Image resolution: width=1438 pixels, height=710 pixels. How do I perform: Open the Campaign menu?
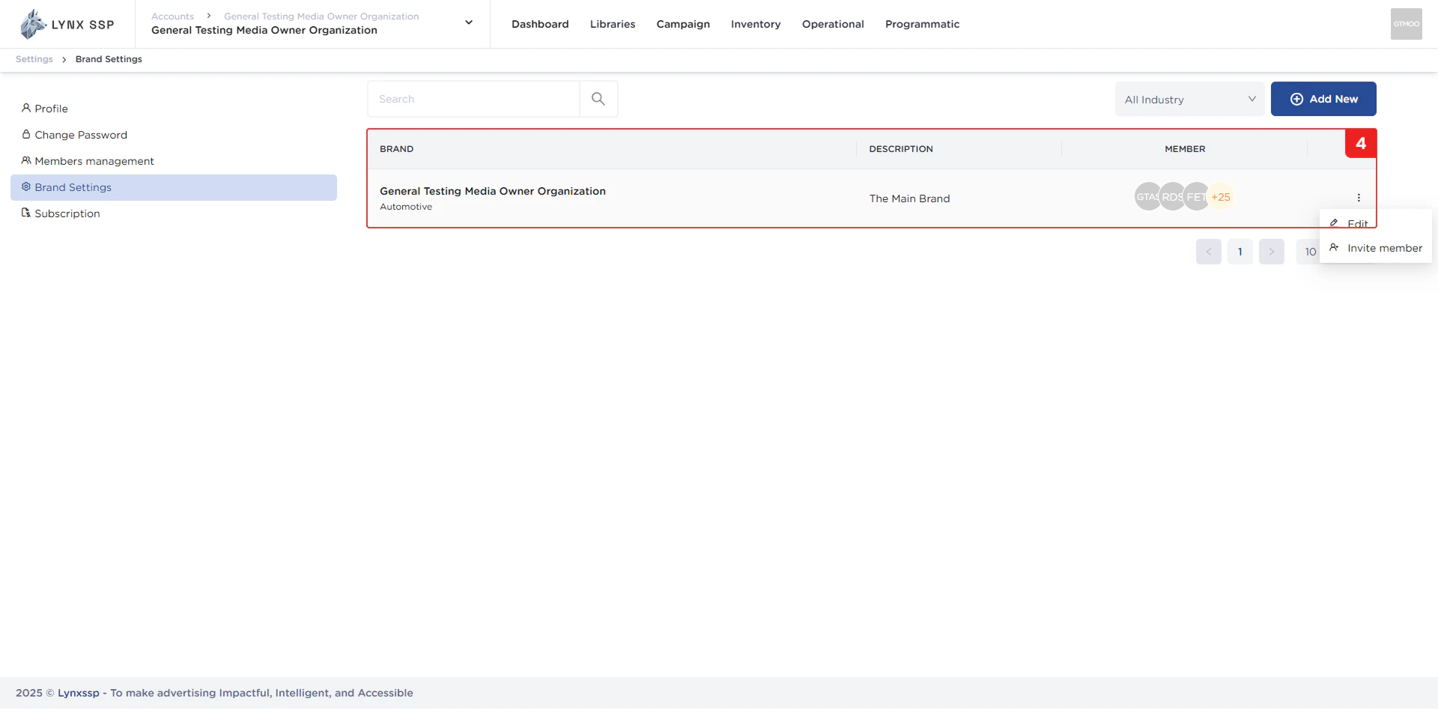pyautogui.click(x=683, y=24)
